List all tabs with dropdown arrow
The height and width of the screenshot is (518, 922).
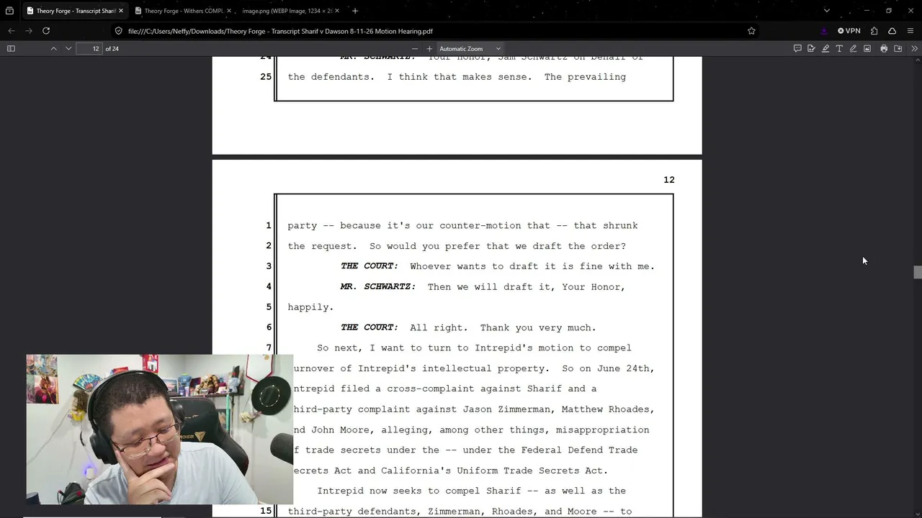click(827, 11)
